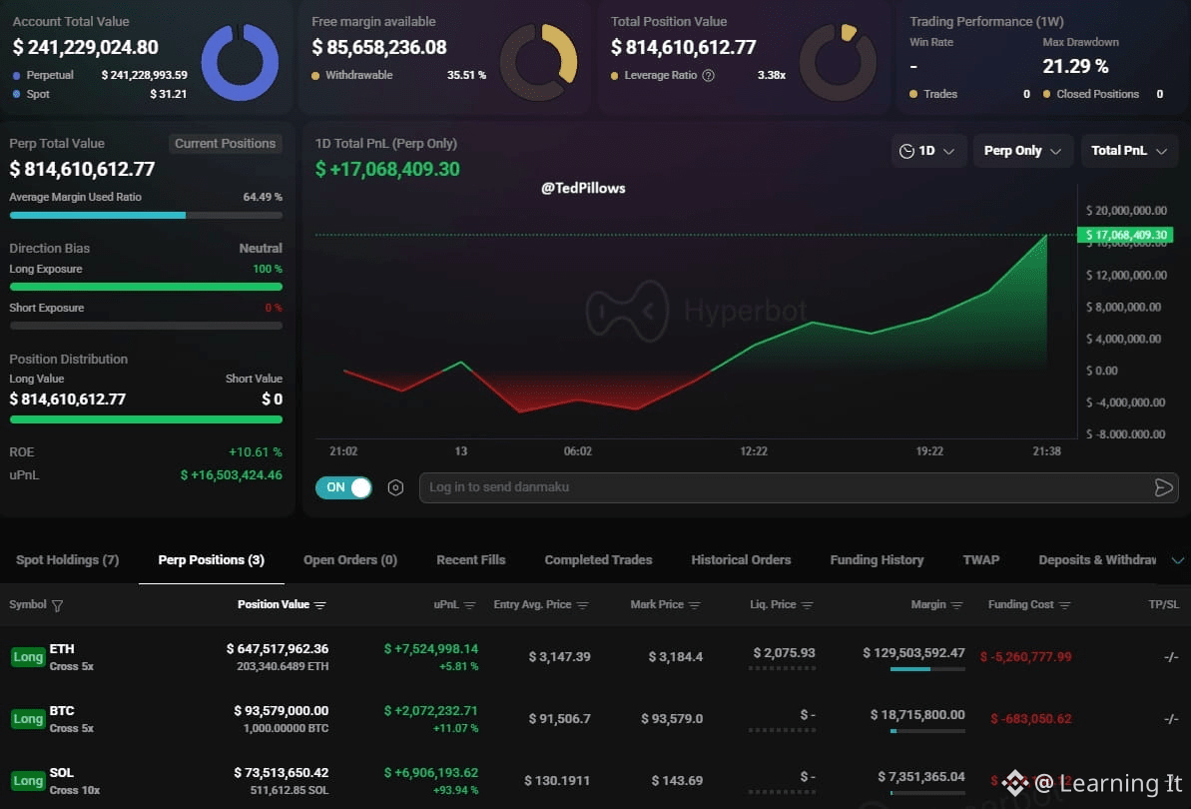Click ETH uPnL $+7,524,998.14

[x=430, y=649]
